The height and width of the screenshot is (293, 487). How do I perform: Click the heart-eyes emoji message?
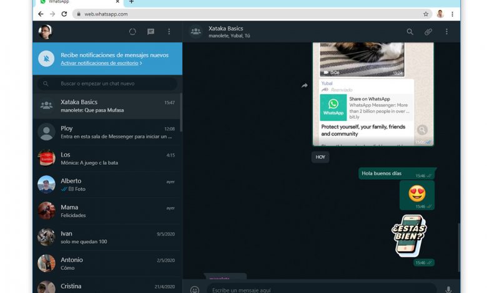tap(417, 195)
